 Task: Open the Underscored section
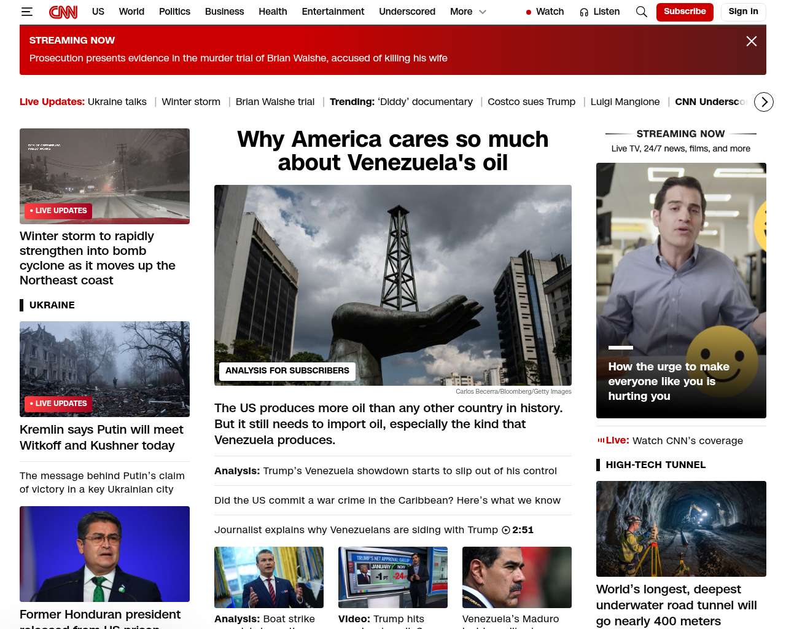click(407, 12)
